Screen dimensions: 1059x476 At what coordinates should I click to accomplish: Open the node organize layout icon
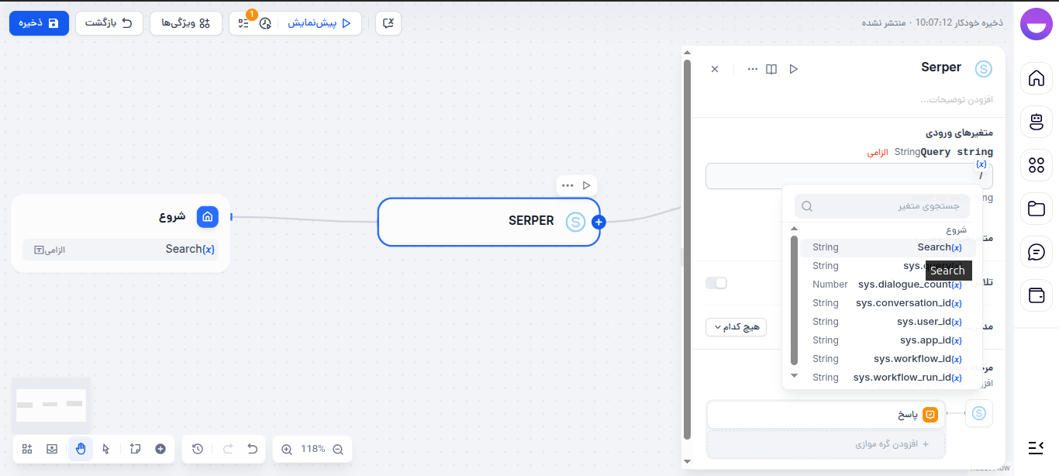26,449
